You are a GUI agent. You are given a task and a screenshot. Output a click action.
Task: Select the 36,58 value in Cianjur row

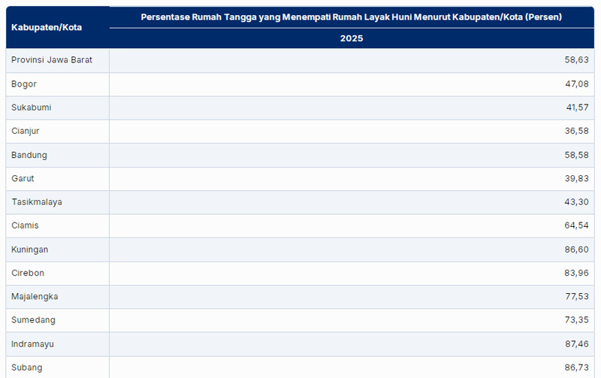coord(577,131)
